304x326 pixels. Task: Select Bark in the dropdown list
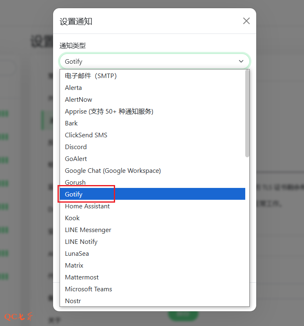pyautogui.click(x=71, y=123)
